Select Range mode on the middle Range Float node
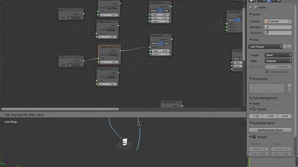The image size is (298, 167). point(155,43)
